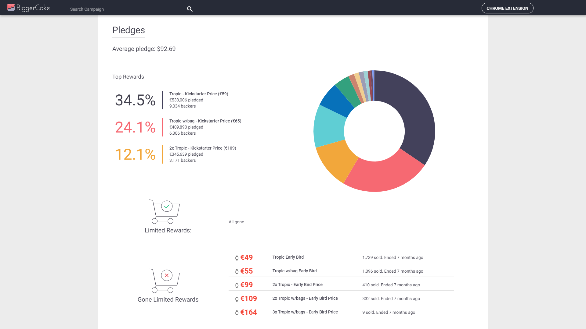Screen dimensions: 586x329
Task: Click the search magnifier icon
Action: [x=190, y=9]
